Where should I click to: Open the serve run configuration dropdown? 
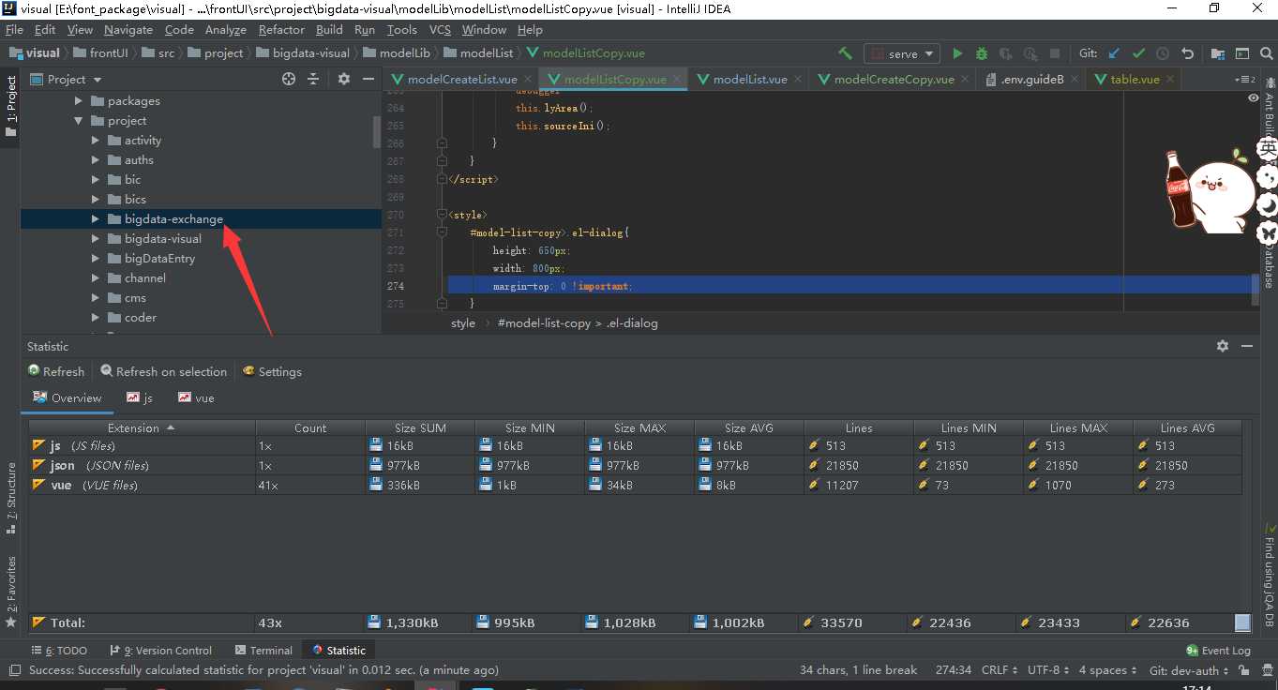pos(902,53)
